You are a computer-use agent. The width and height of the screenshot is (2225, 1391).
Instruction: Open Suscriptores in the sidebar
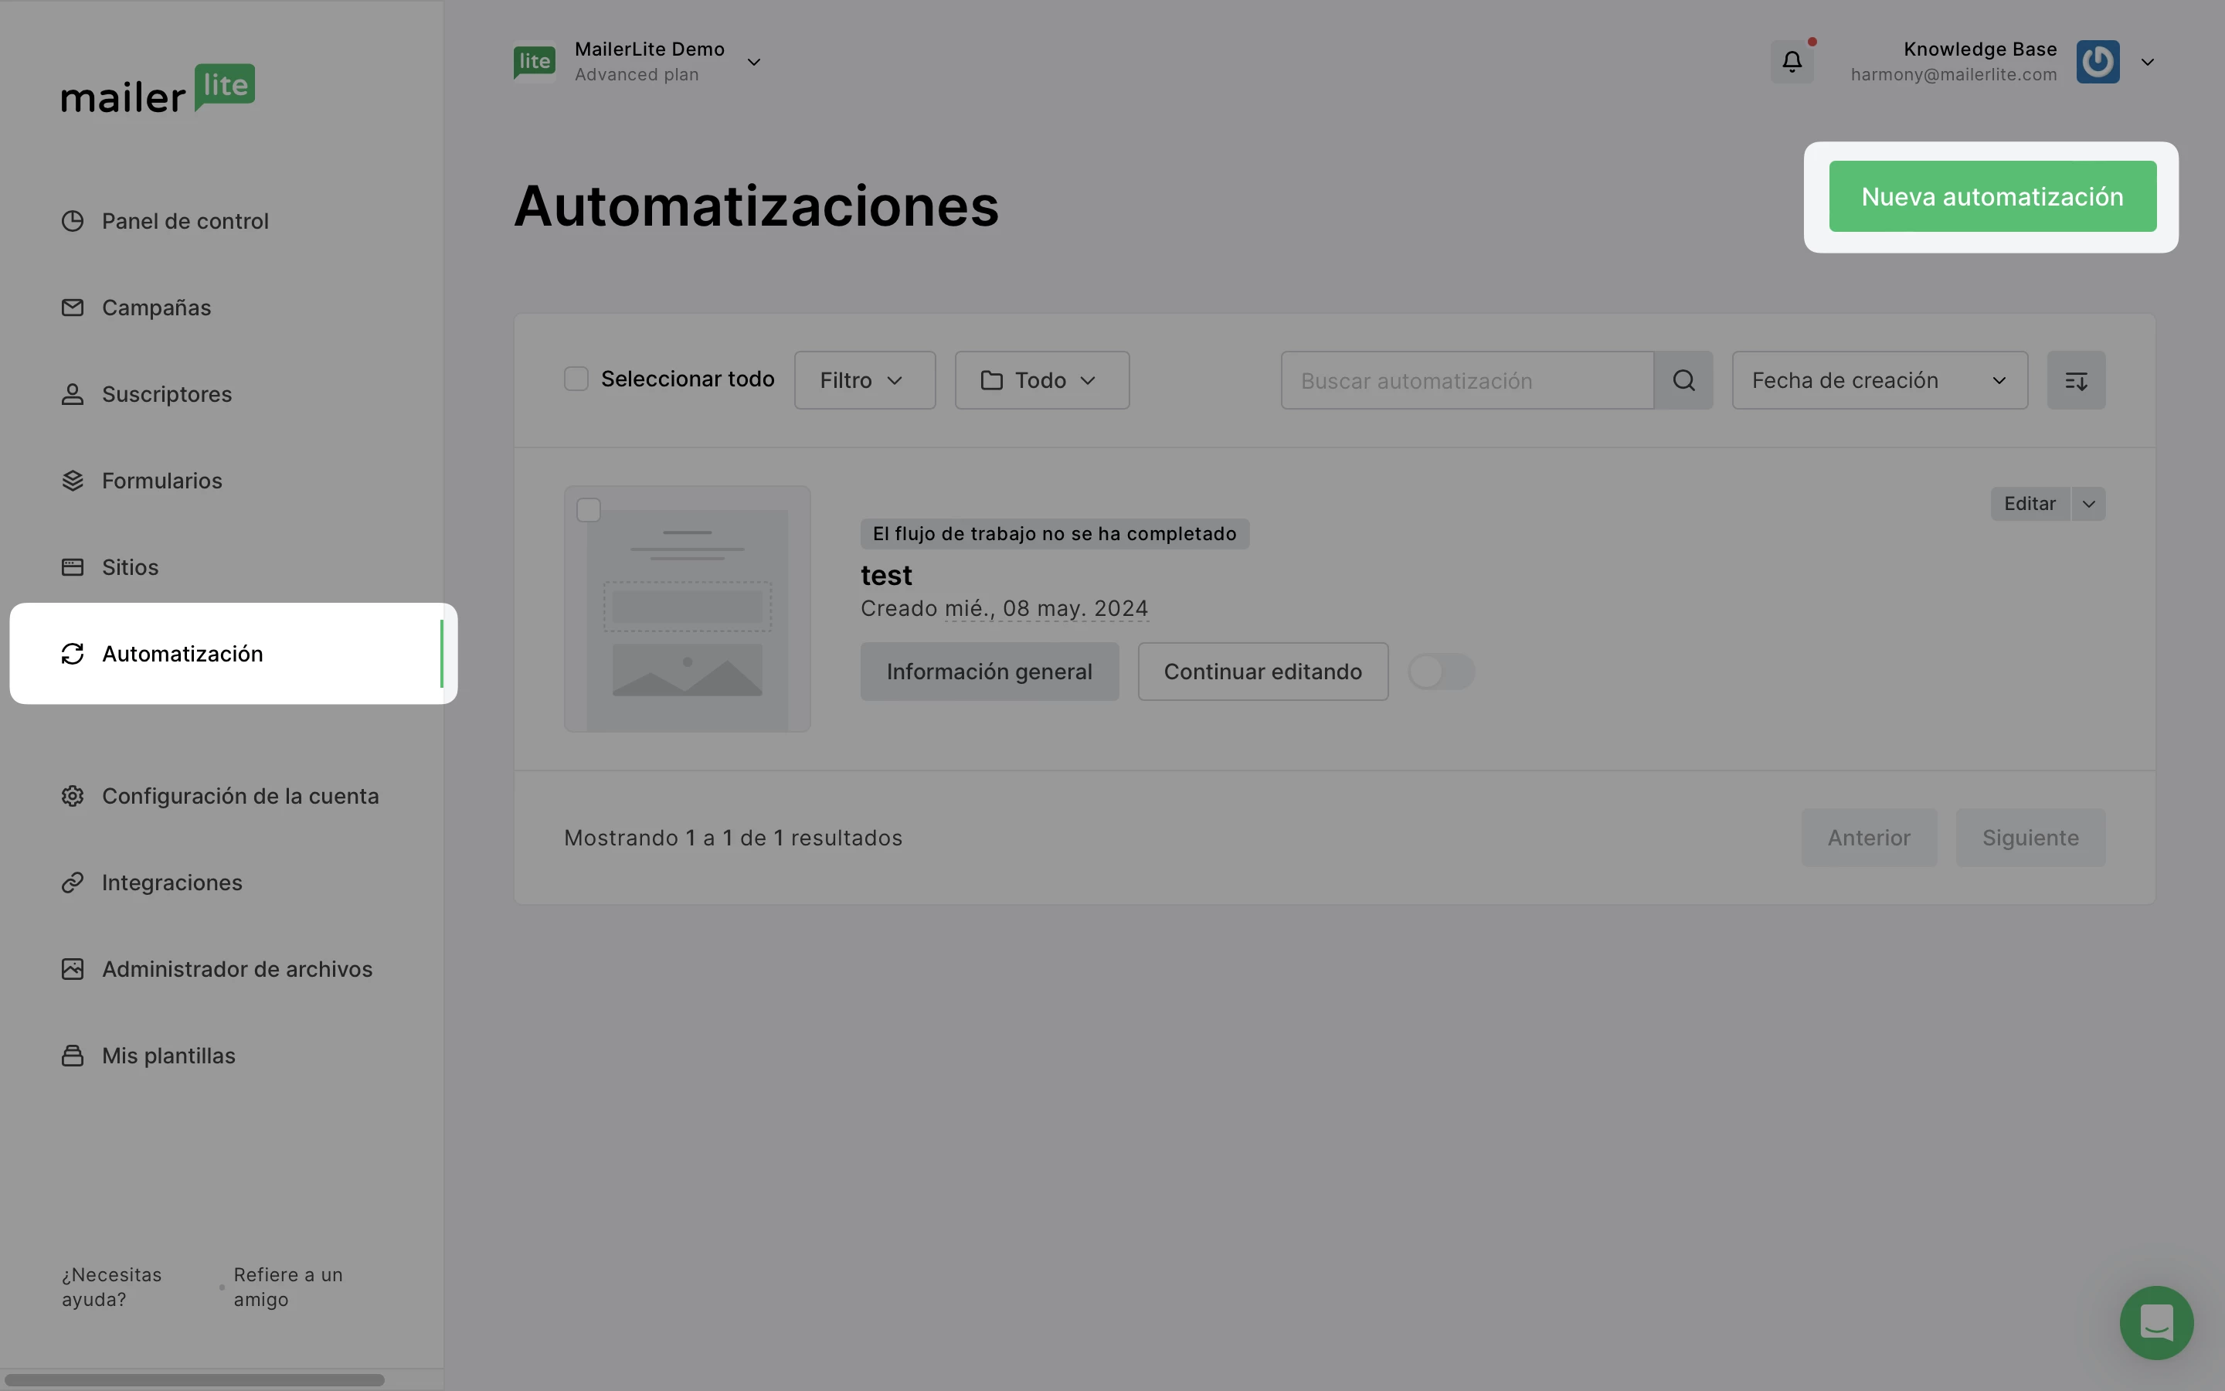(166, 394)
